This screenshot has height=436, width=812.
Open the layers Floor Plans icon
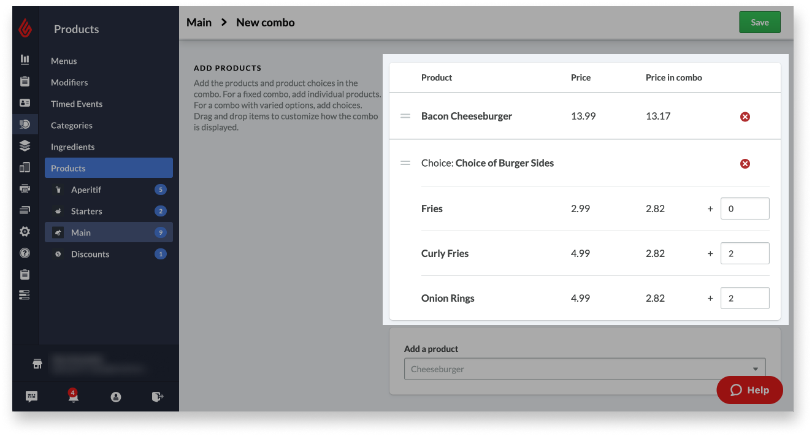point(25,146)
